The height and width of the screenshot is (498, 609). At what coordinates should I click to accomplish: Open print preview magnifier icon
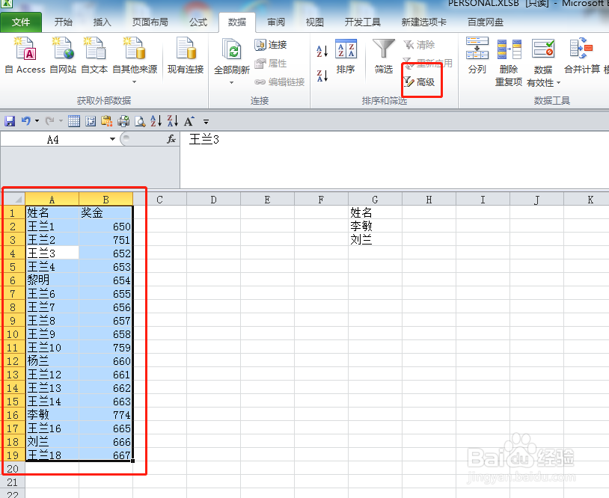pos(140,121)
